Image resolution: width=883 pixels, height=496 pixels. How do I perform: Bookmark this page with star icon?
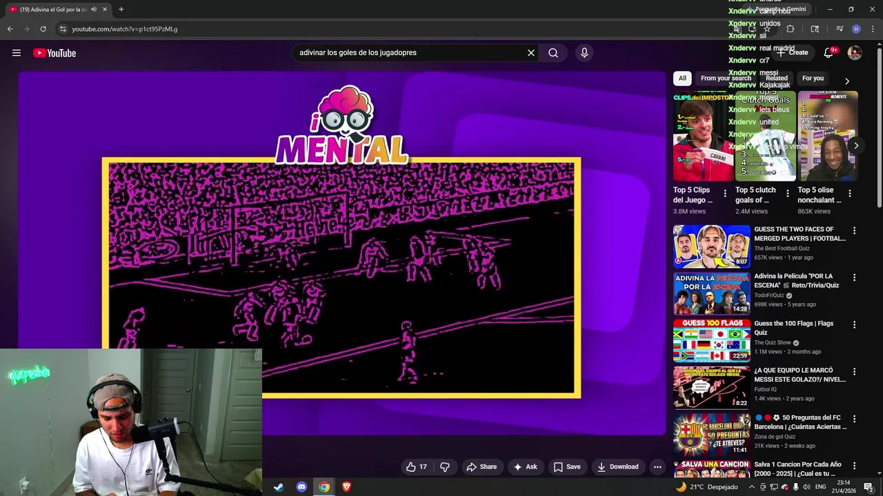click(766, 29)
